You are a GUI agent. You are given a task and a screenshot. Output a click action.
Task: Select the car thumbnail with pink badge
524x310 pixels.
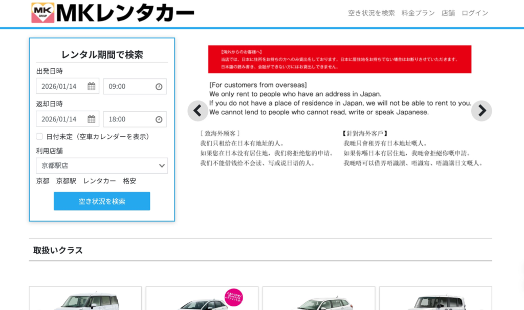click(202, 300)
